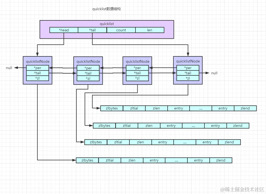Viewport: 266px width, 194px height.
Task: Click zlend in the topmost ziplist row
Action: click(x=245, y=108)
